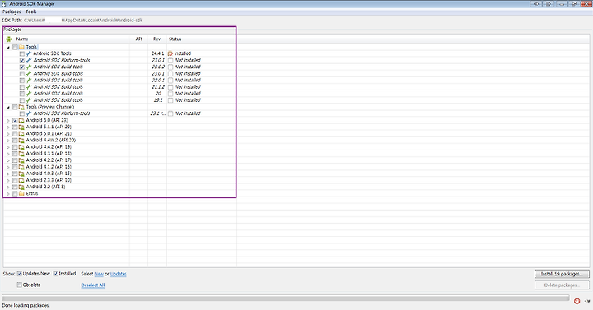Click the Tools (Preview Channel) folder icon
Screen dimensions: 593x310
[x=21, y=107]
